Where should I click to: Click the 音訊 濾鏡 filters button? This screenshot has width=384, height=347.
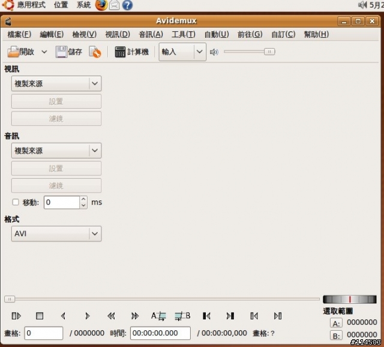click(x=56, y=186)
